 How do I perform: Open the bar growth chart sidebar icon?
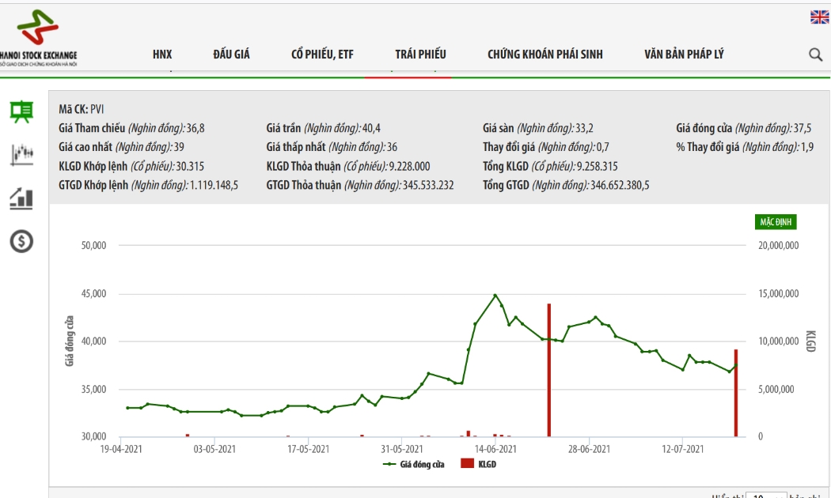coord(21,198)
